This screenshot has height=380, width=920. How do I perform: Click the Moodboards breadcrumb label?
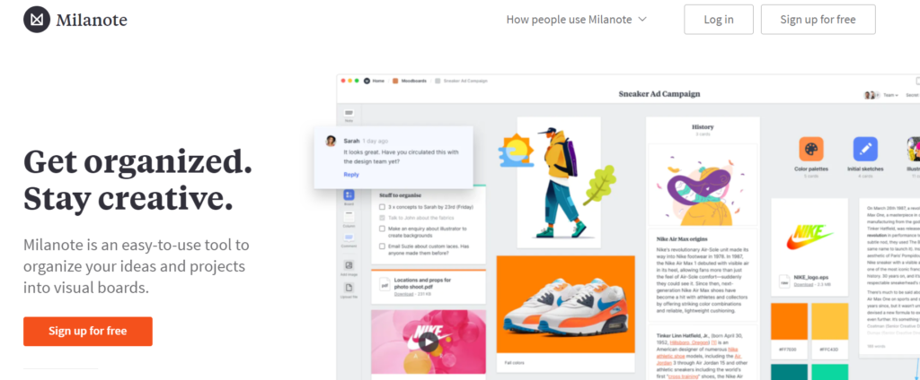(x=413, y=81)
